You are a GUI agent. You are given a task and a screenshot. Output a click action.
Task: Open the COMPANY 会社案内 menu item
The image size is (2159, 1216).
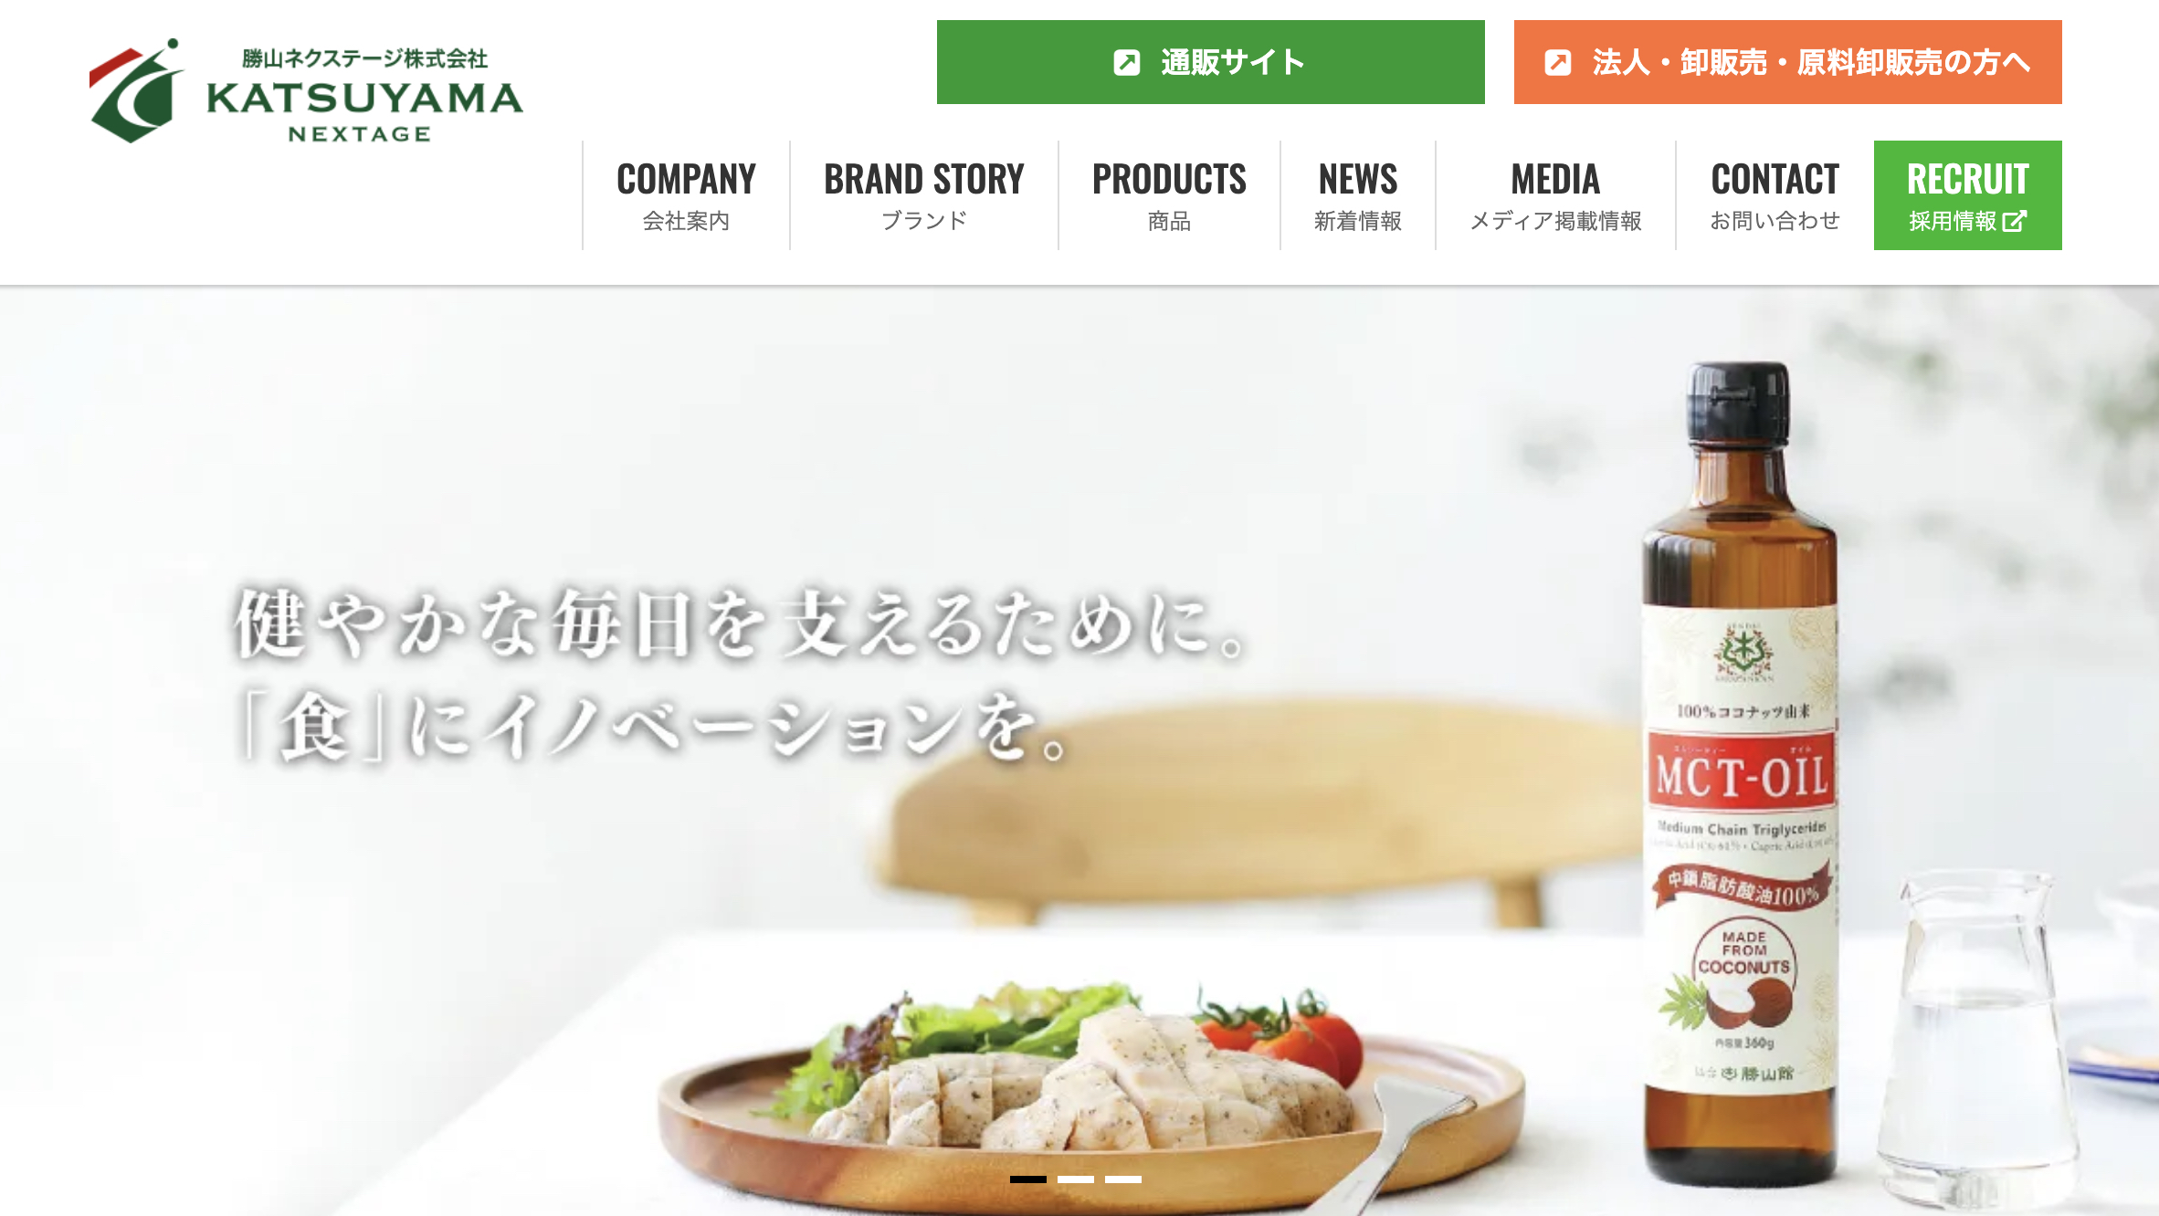pos(686,195)
